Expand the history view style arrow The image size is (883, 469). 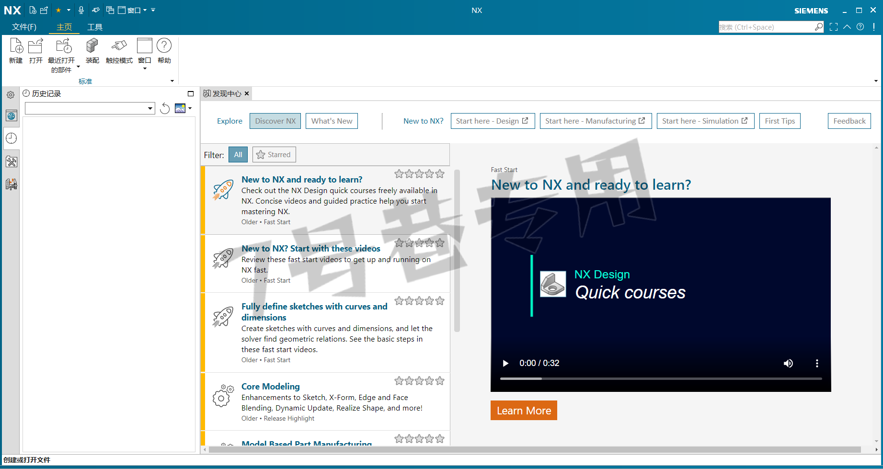point(190,108)
